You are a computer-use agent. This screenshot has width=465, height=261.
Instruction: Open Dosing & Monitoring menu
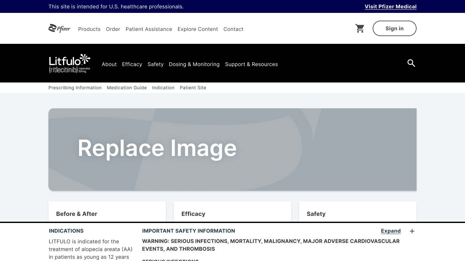point(194,64)
